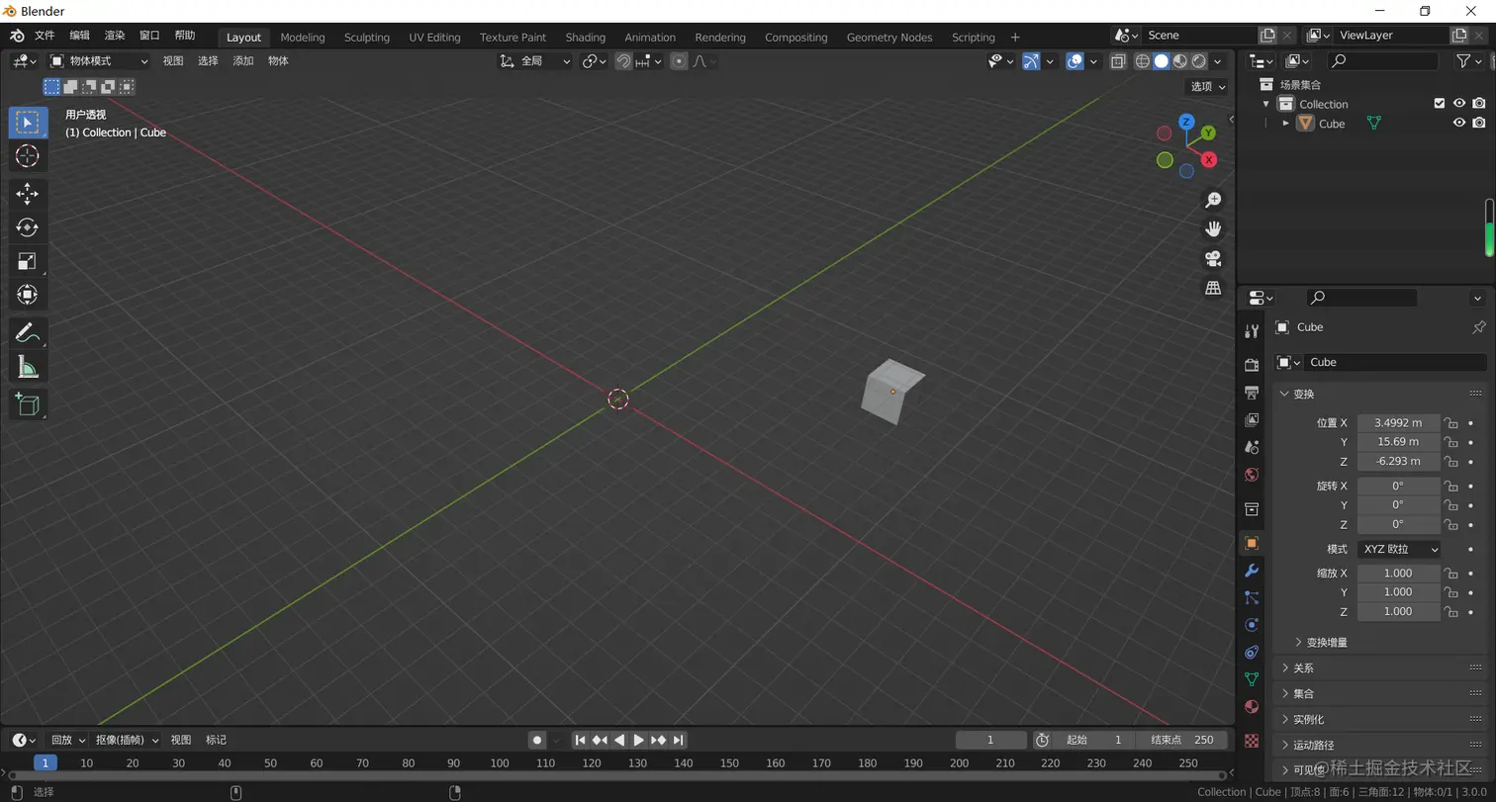Open the Render properties tab
This screenshot has width=1496, height=802.
point(1252,365)
